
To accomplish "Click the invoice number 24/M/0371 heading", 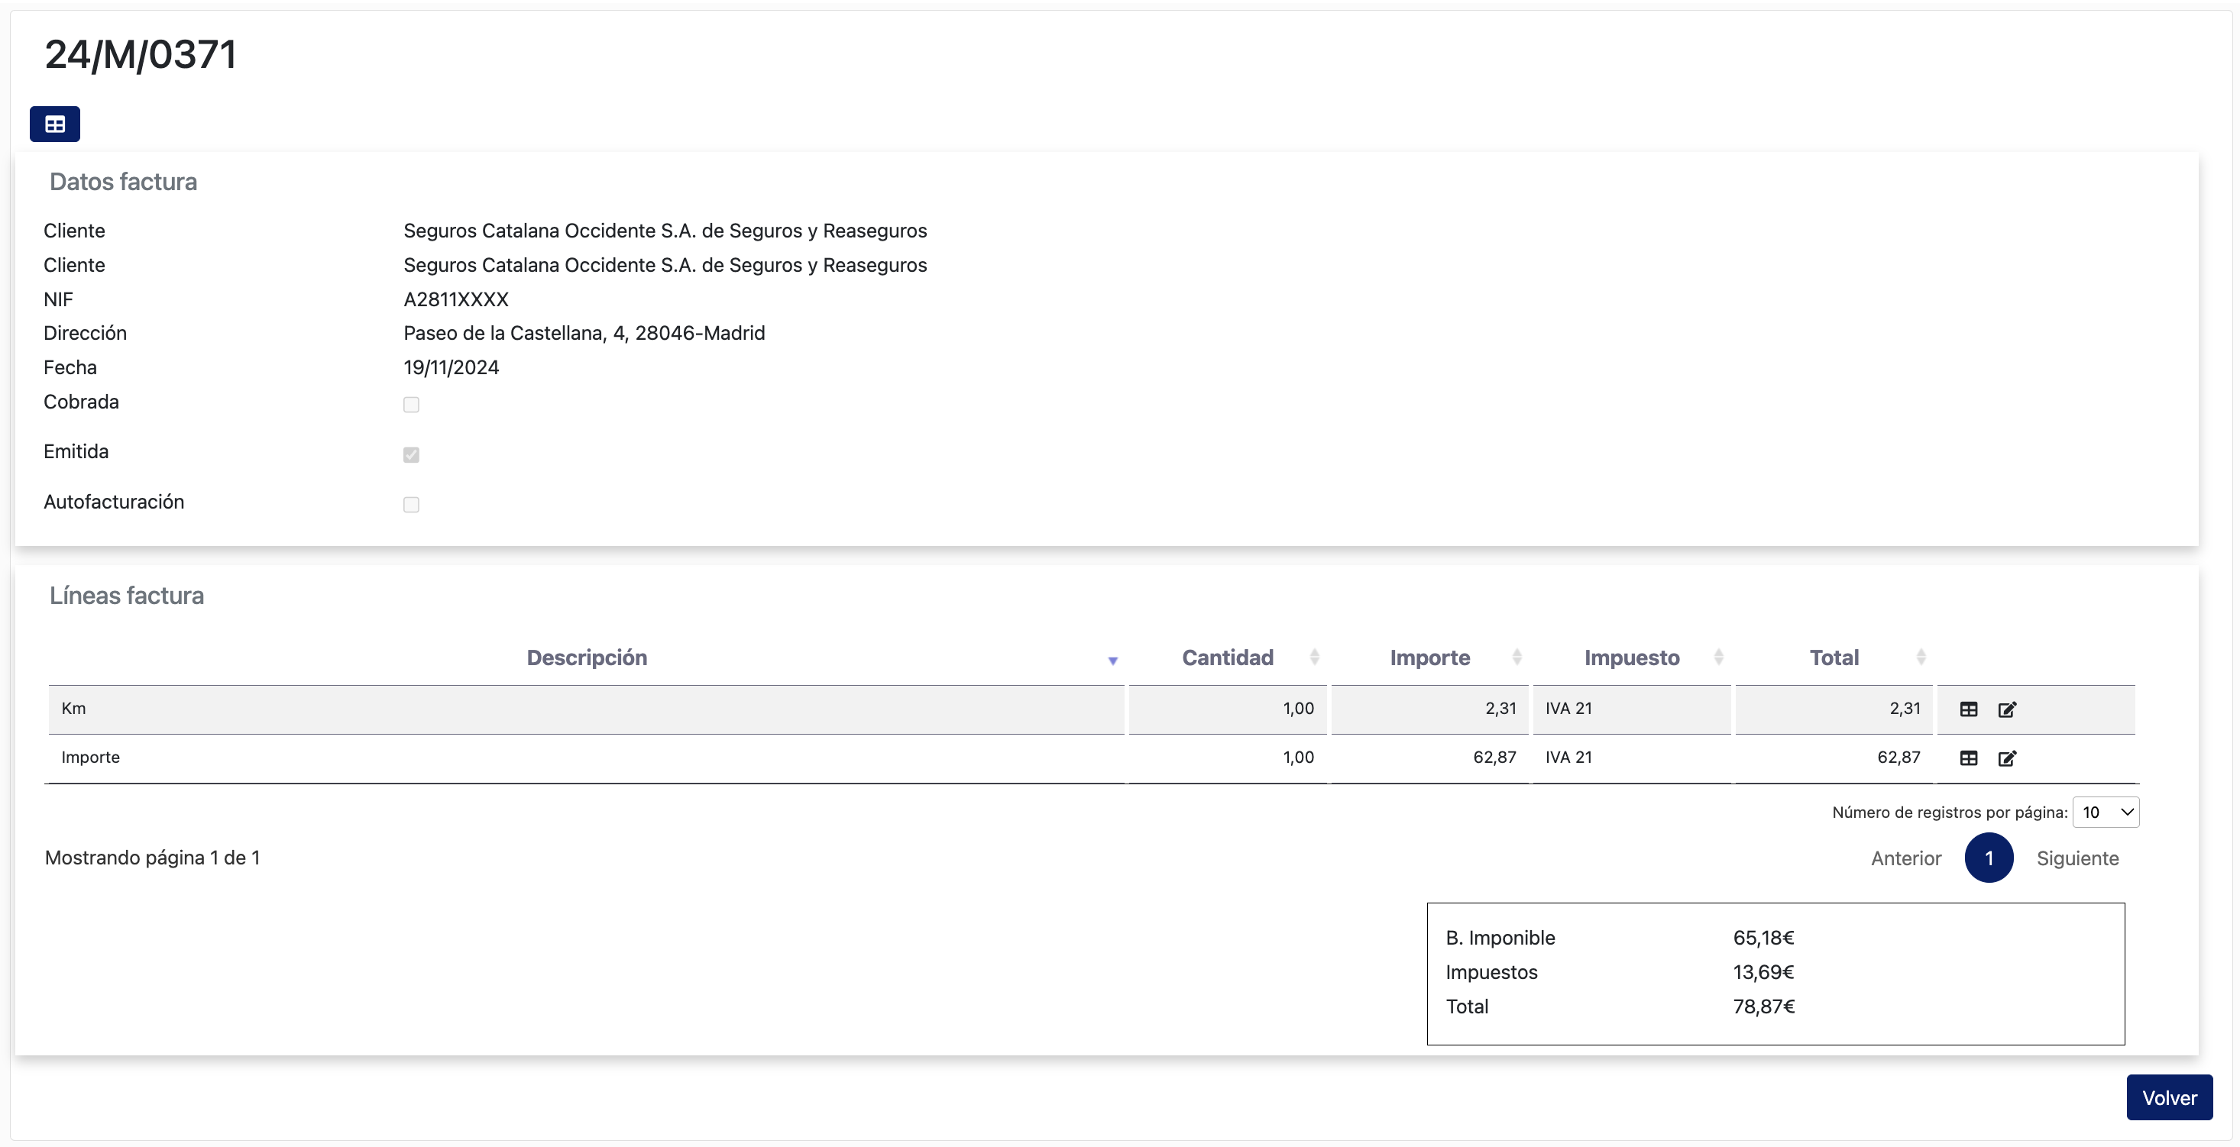I will (141, 55).
